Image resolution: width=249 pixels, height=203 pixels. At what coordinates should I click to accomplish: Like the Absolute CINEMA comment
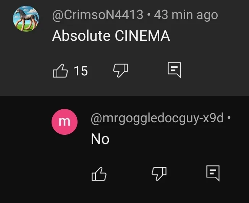coord(60,70)
